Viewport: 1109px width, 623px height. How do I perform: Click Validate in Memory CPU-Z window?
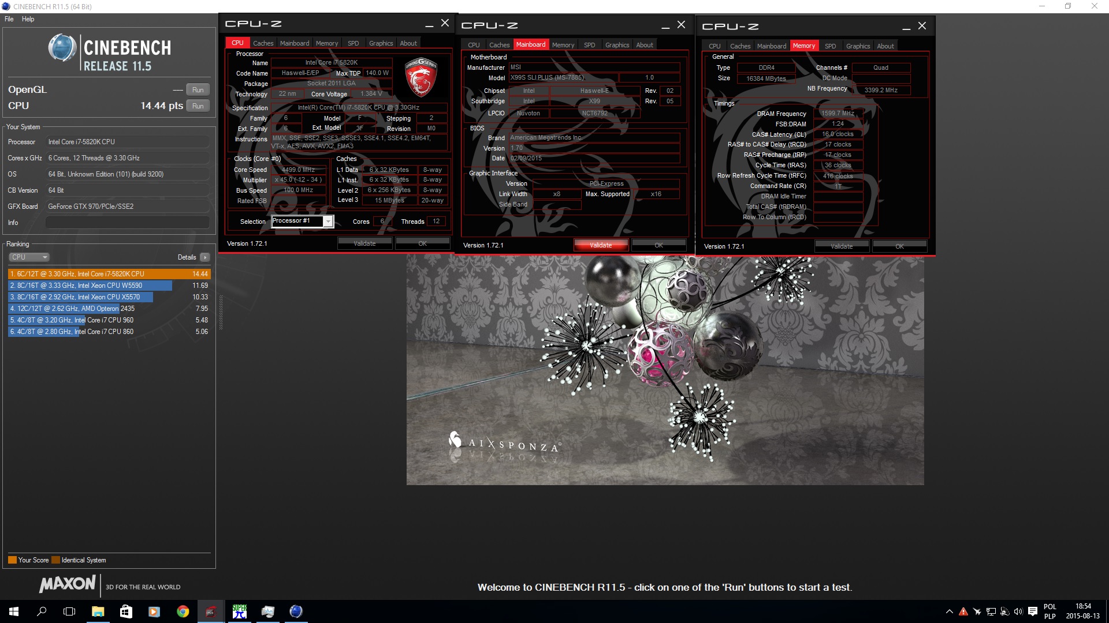[x=842, y=247]
